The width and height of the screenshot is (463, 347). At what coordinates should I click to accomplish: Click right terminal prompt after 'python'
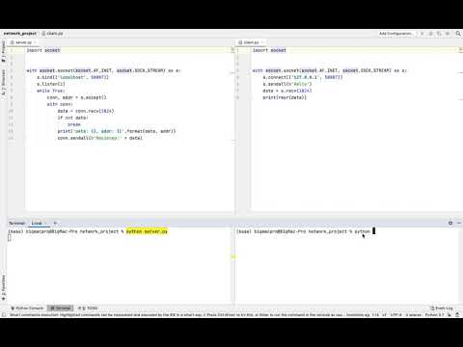pos(373,231)
